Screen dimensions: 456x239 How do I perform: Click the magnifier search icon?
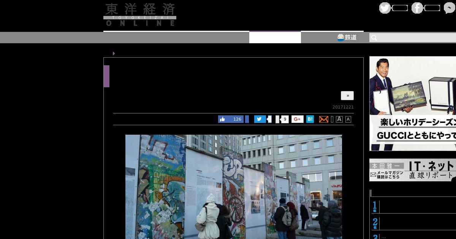click(374, 38)
